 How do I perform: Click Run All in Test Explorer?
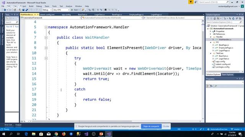pyautogui.click(x=9, y=27)
